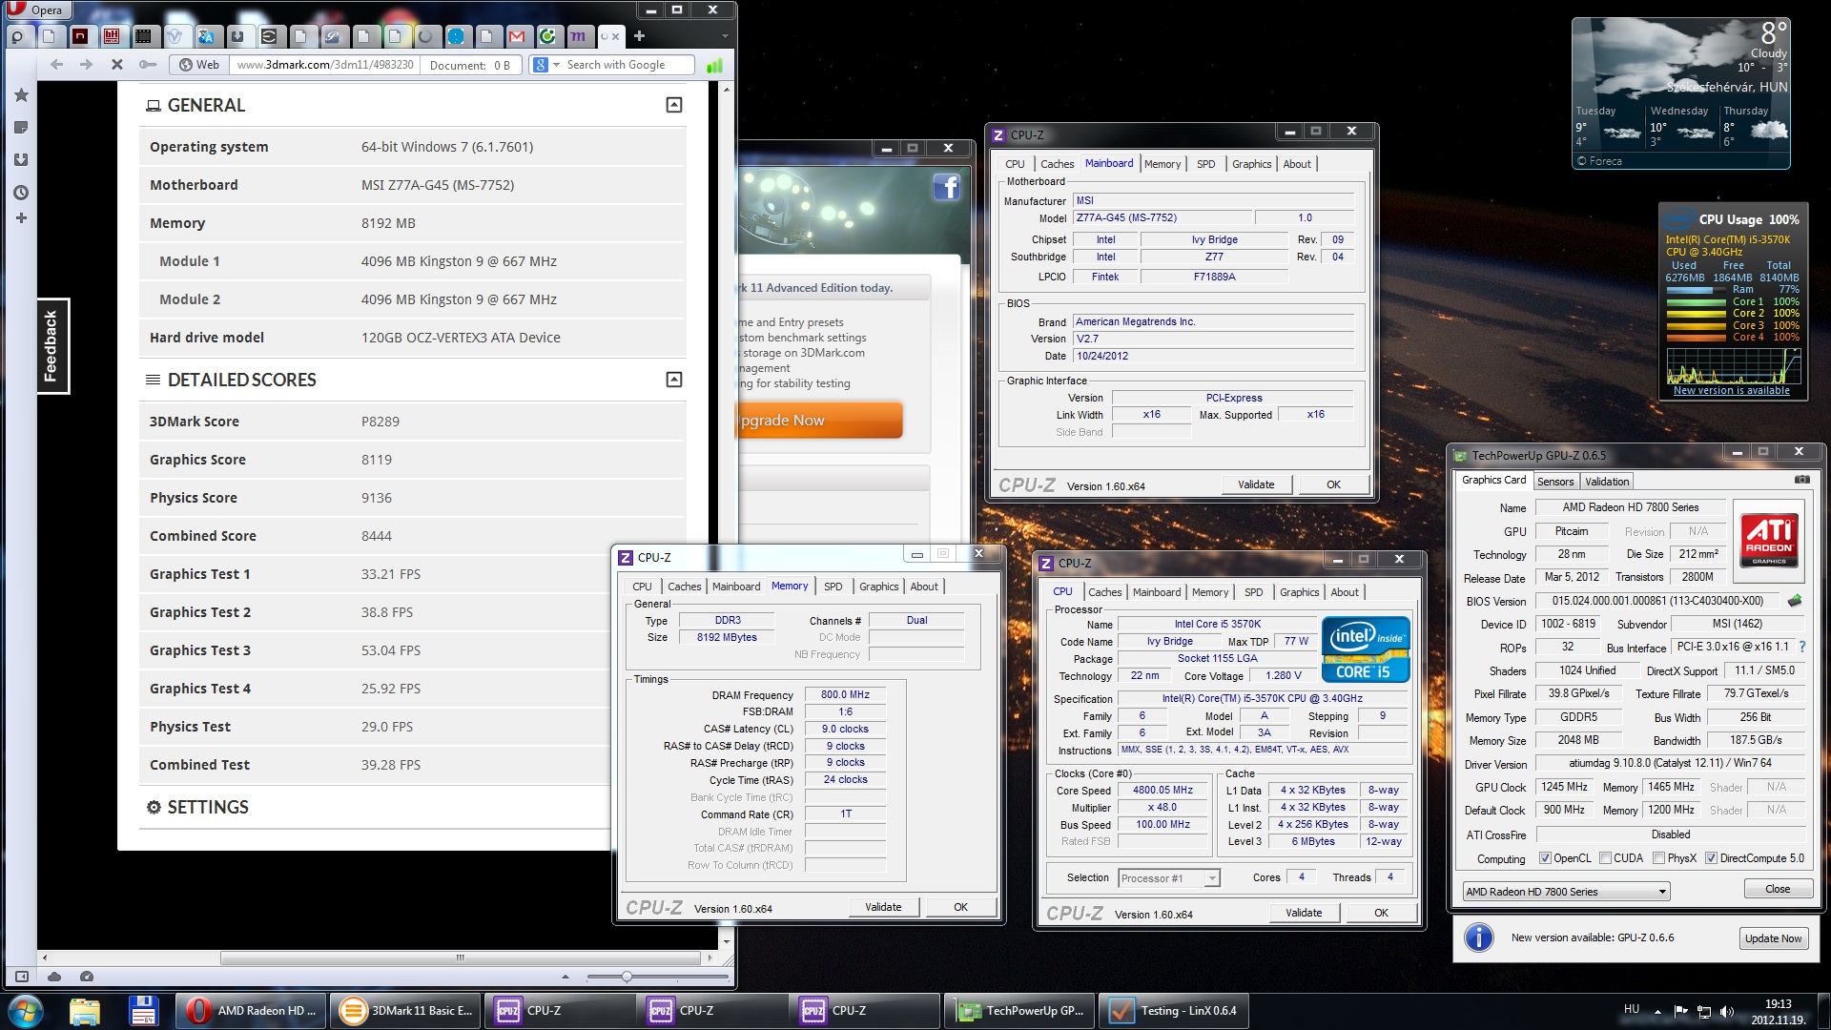Go forward in Opera navigation

click(x=87, y=65)
